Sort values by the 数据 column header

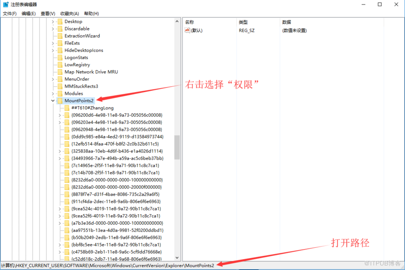tap(332, 22)
